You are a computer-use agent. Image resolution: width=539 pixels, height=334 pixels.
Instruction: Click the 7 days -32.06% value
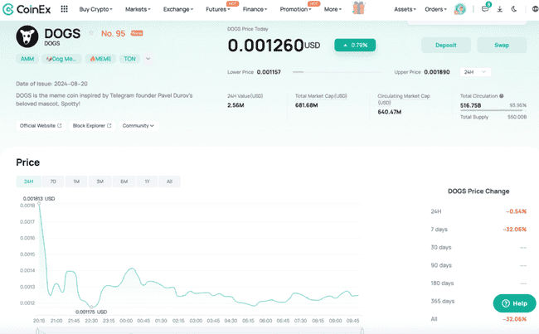pyautogui.click(x=514, y=230)
